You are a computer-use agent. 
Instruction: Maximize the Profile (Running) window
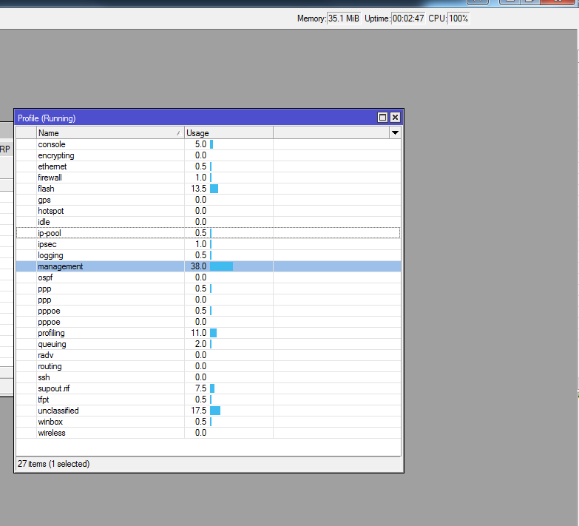pos(382,118)
